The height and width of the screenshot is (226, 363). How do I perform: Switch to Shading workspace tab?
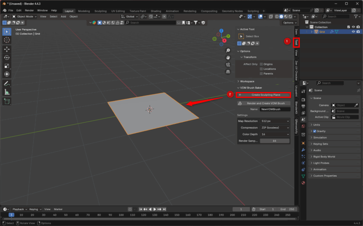[156, 11]
